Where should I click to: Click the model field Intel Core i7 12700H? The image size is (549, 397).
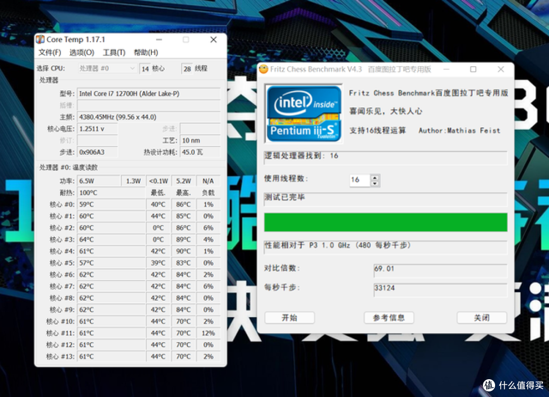coord(149,94)
